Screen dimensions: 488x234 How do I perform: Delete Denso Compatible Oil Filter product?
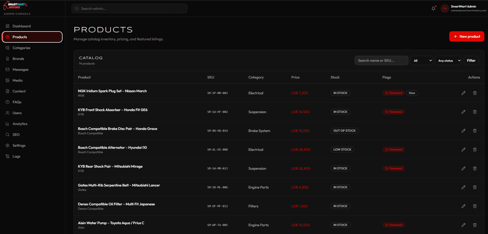[x=475, y=206]
